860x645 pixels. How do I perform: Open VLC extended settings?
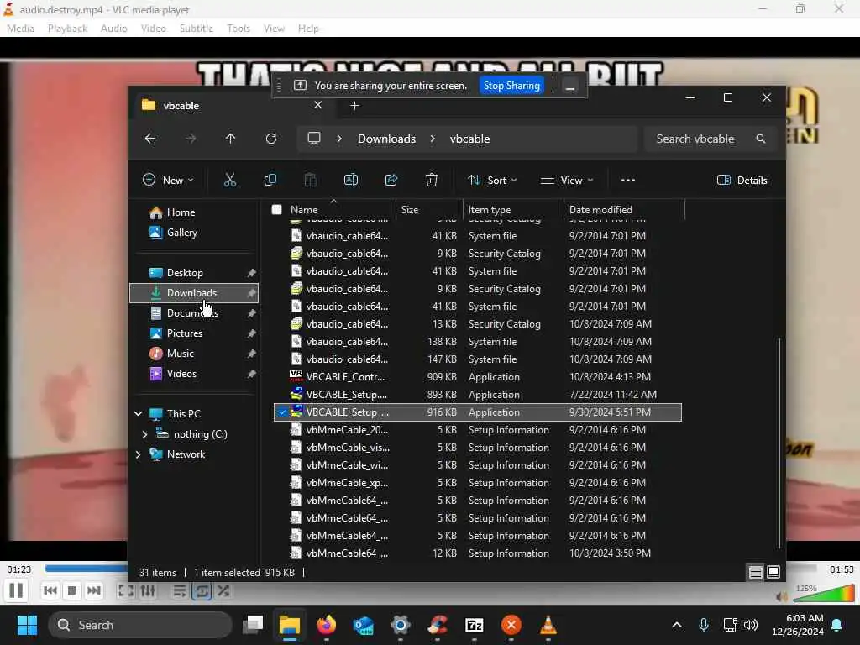148,590
